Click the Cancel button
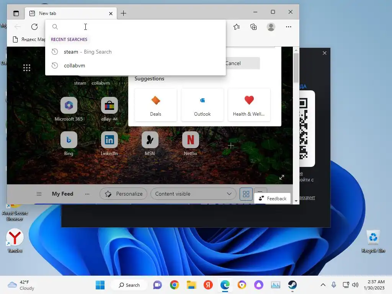This screenshot has height=294, width=392. (242, 63)
